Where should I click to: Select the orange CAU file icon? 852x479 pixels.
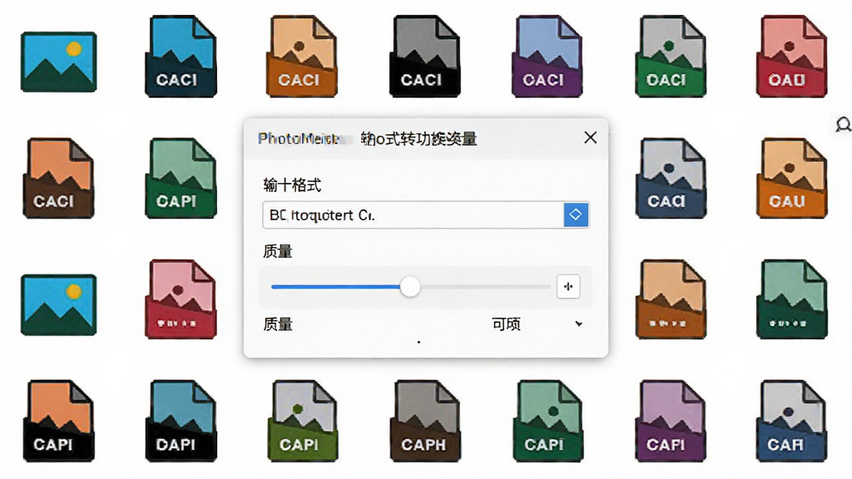[792, 178]
